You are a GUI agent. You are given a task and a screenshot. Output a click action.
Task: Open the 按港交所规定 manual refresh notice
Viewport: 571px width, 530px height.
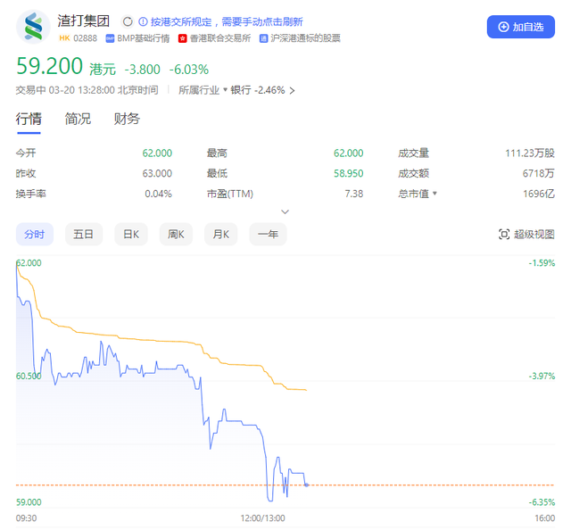coord(227,21)
